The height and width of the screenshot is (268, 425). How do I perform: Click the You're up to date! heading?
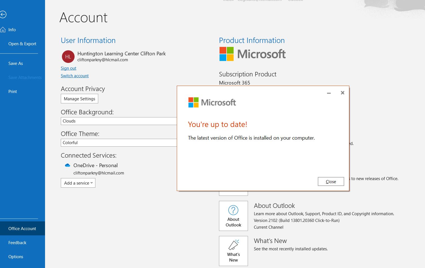218,124
